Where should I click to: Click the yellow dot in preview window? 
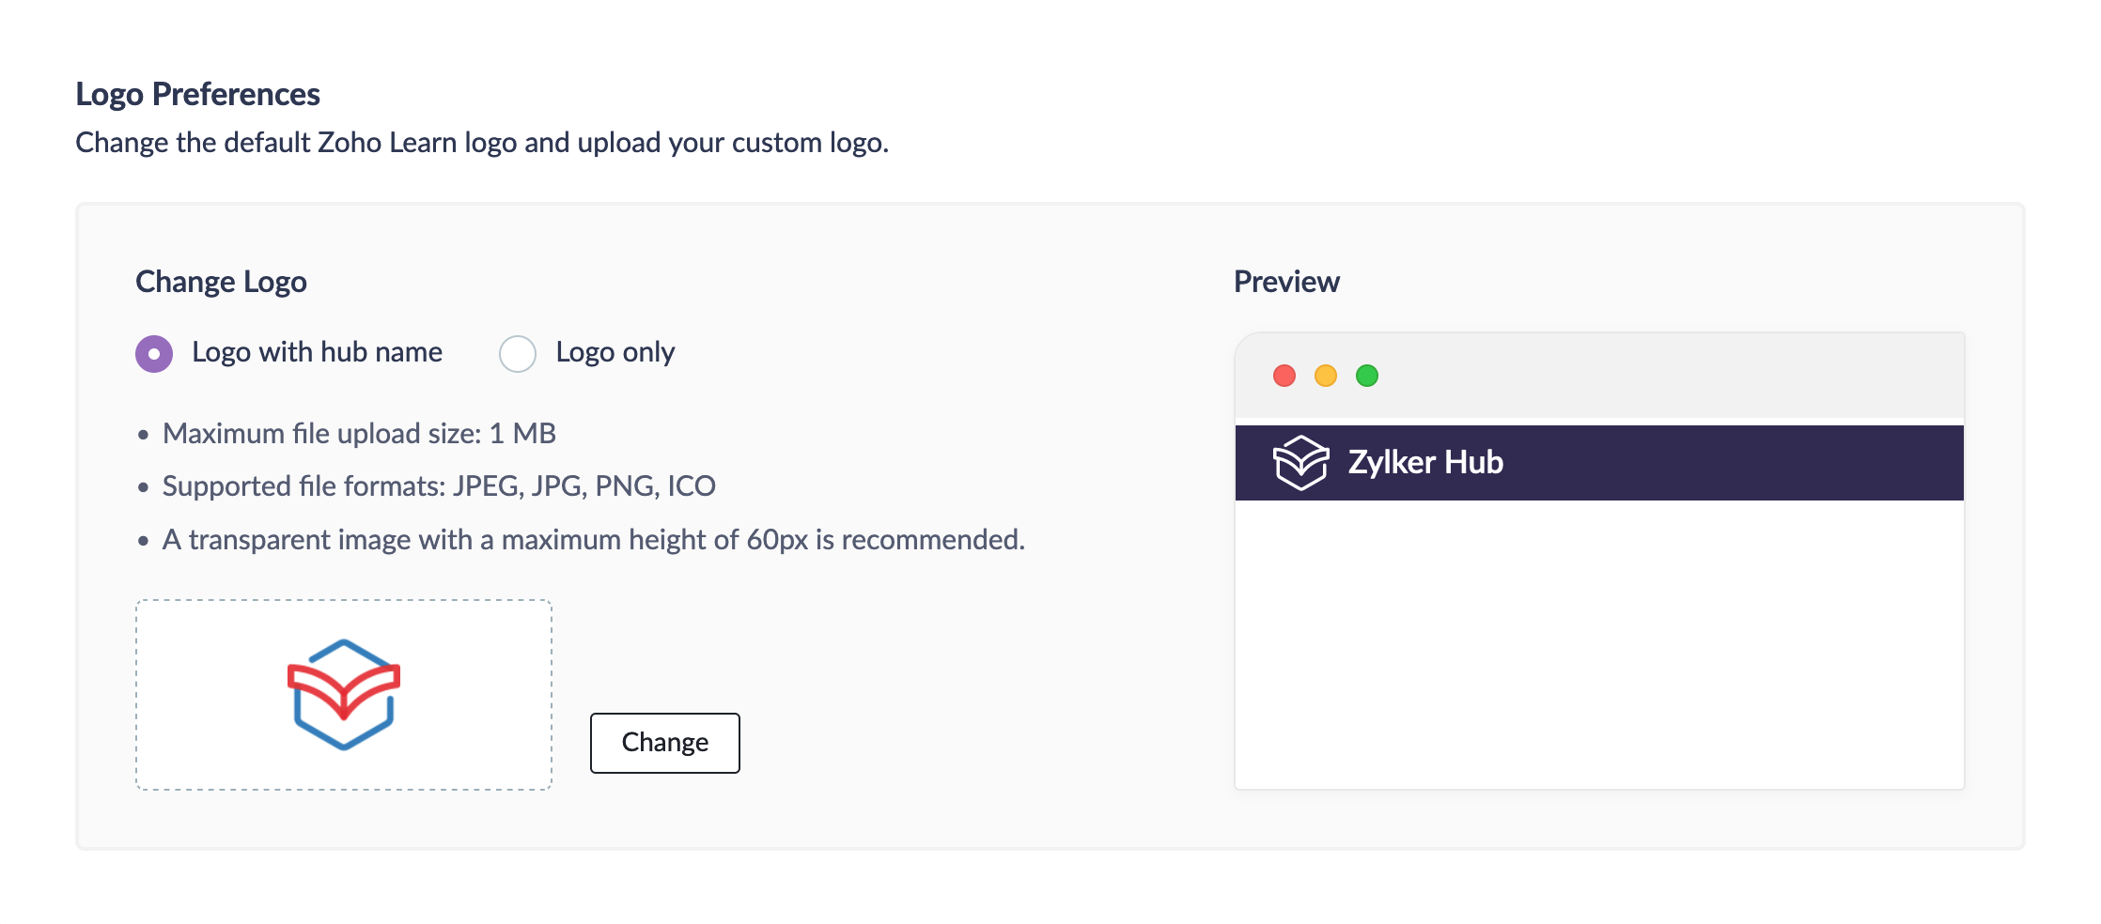[1326, 376]
